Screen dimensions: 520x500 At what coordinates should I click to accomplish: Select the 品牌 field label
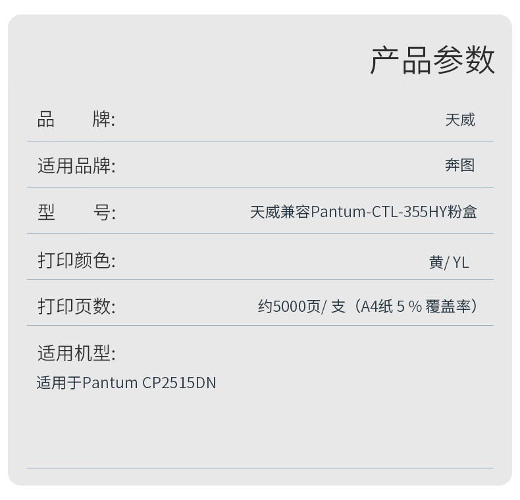[76, 120]
